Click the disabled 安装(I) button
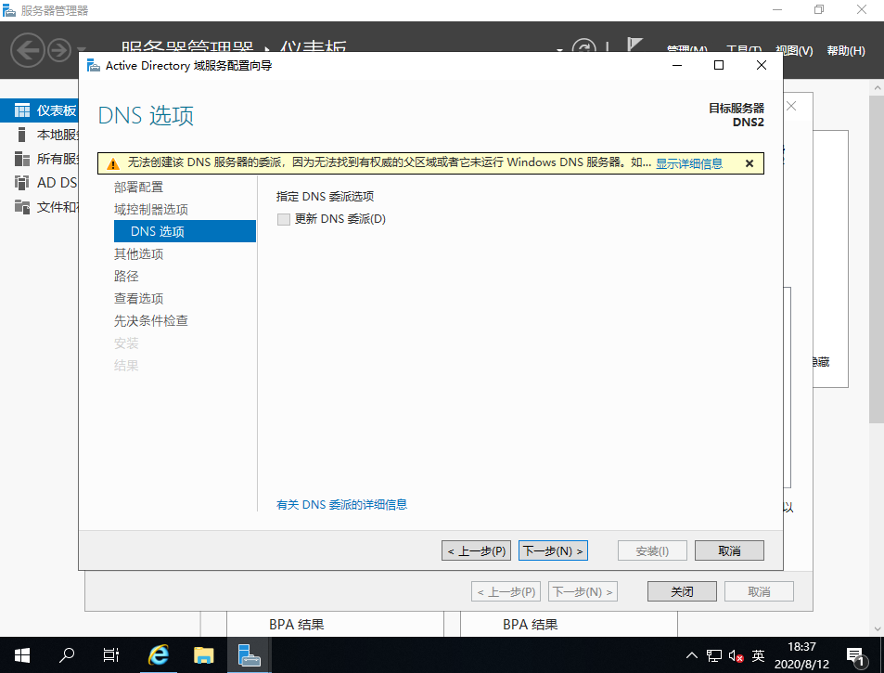The width and height of the screenshot is (884, 673). 652,550
